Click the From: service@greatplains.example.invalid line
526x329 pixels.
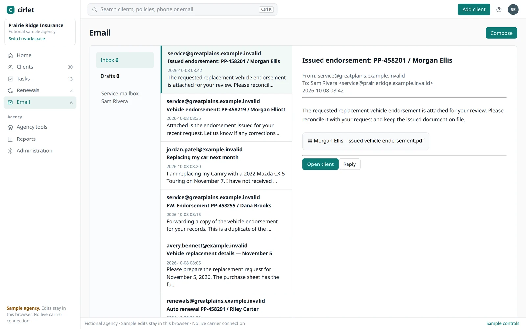click(354, 76)
